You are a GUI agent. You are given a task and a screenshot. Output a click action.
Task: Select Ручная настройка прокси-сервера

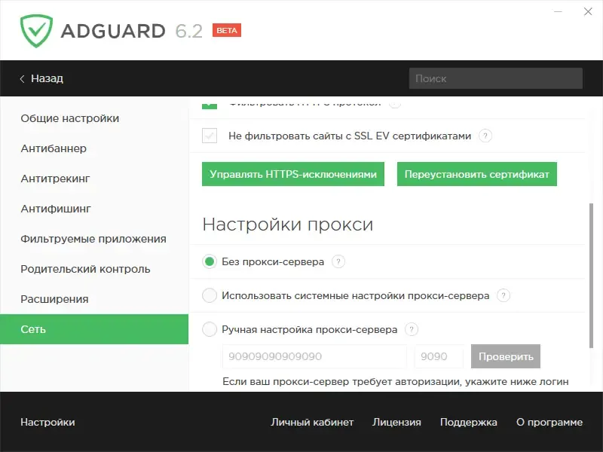[209, 329]
